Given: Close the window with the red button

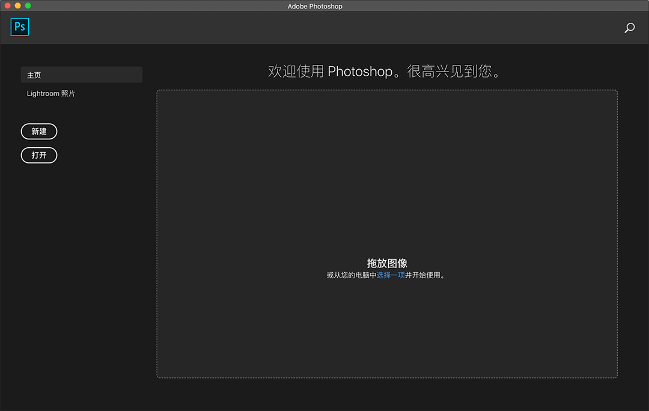Looking at the screenshot, I should click(8, 5).
